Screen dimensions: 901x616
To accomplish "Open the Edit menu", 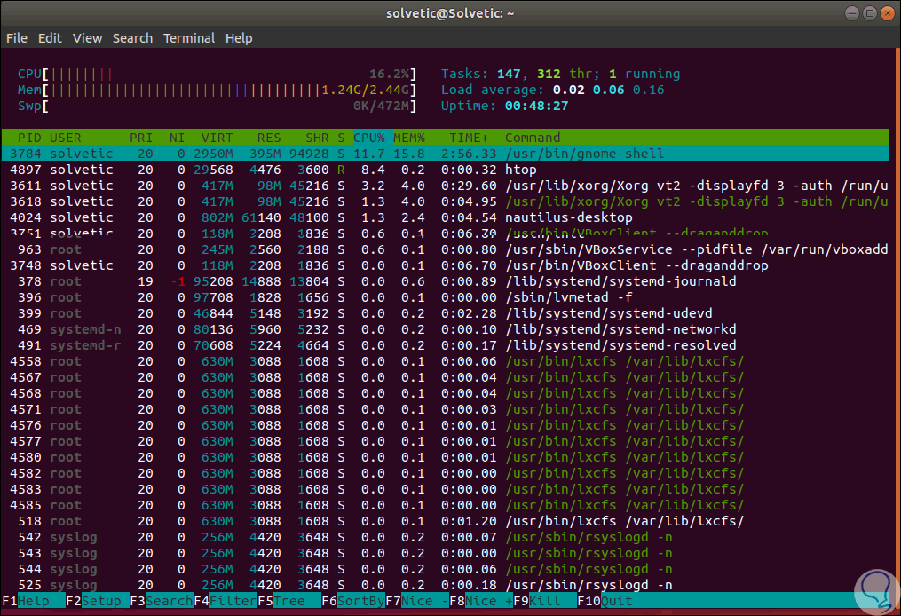I will [50, 38].
